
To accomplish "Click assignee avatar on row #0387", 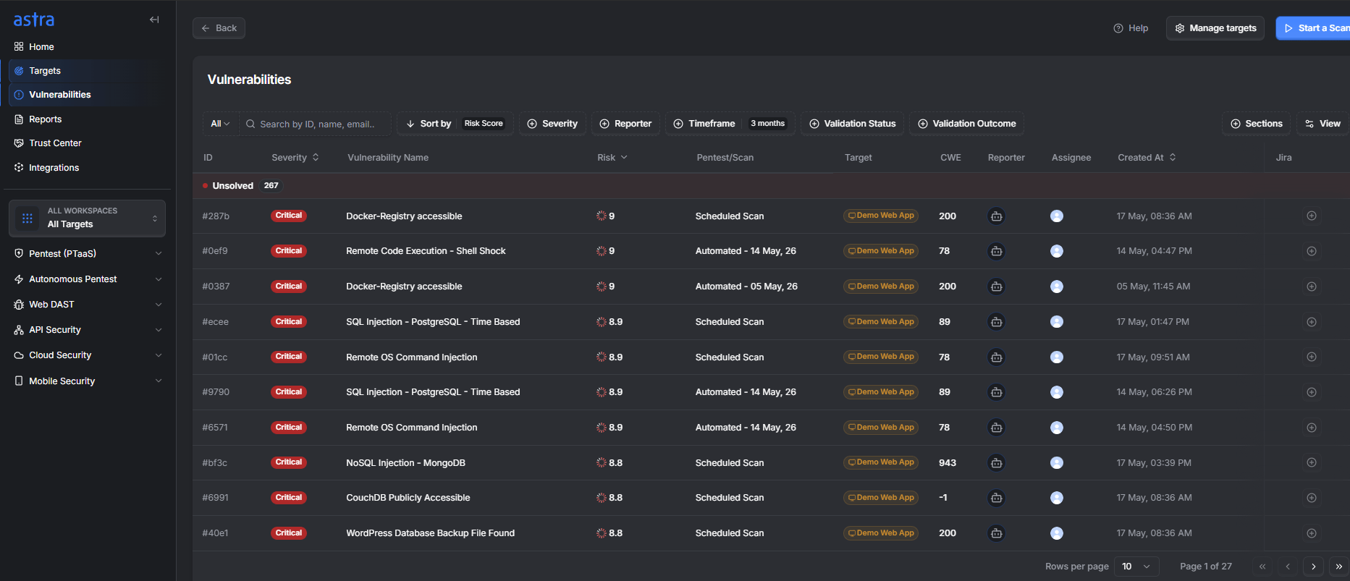I will coord(1057,287).
